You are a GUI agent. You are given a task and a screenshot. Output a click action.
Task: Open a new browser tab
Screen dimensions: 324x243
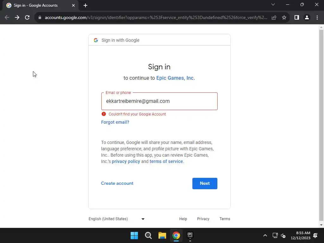85,5
